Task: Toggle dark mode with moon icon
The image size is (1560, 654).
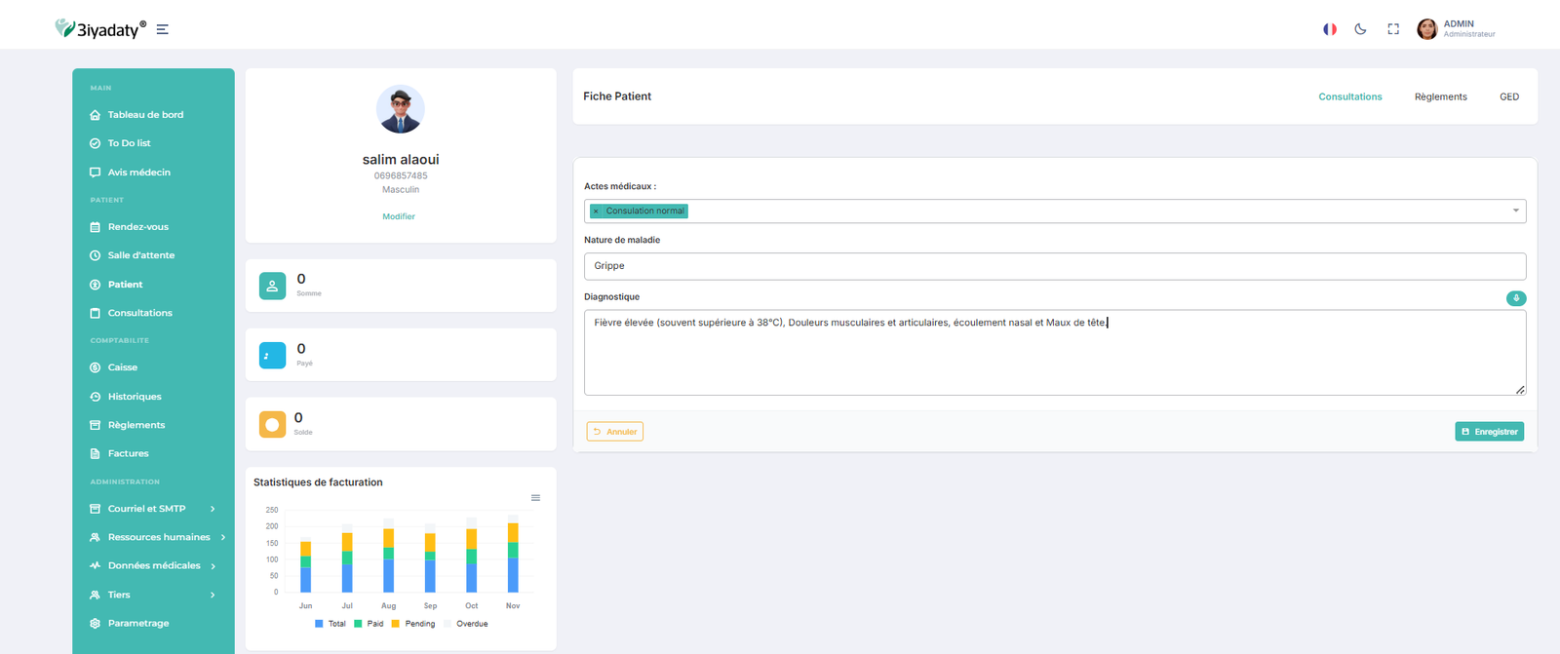Action: (1360, 29)
